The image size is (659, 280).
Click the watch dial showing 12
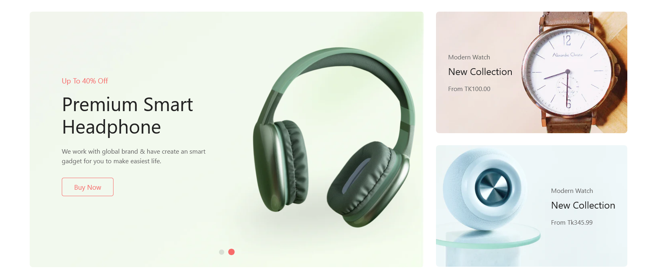(567, 72)
